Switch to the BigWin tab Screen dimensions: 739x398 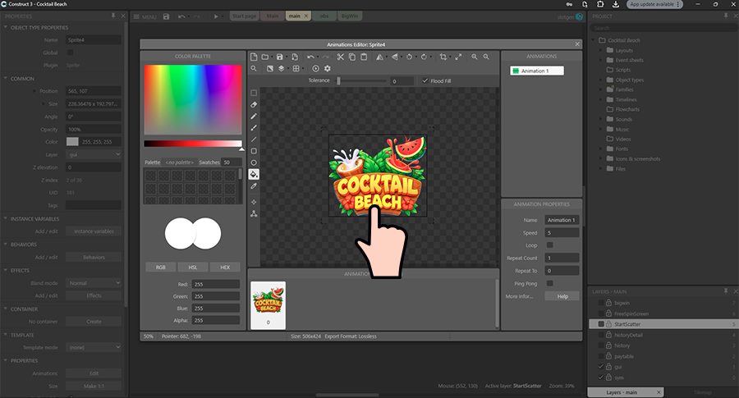point(350,16)
